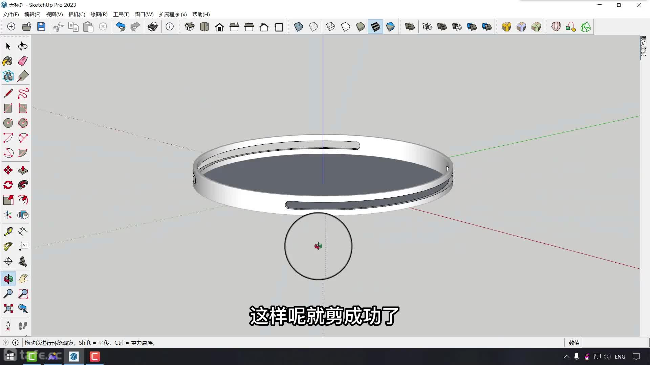
Task: Select the Zoom magnifier tool
Action: click(x=8, y=294)
